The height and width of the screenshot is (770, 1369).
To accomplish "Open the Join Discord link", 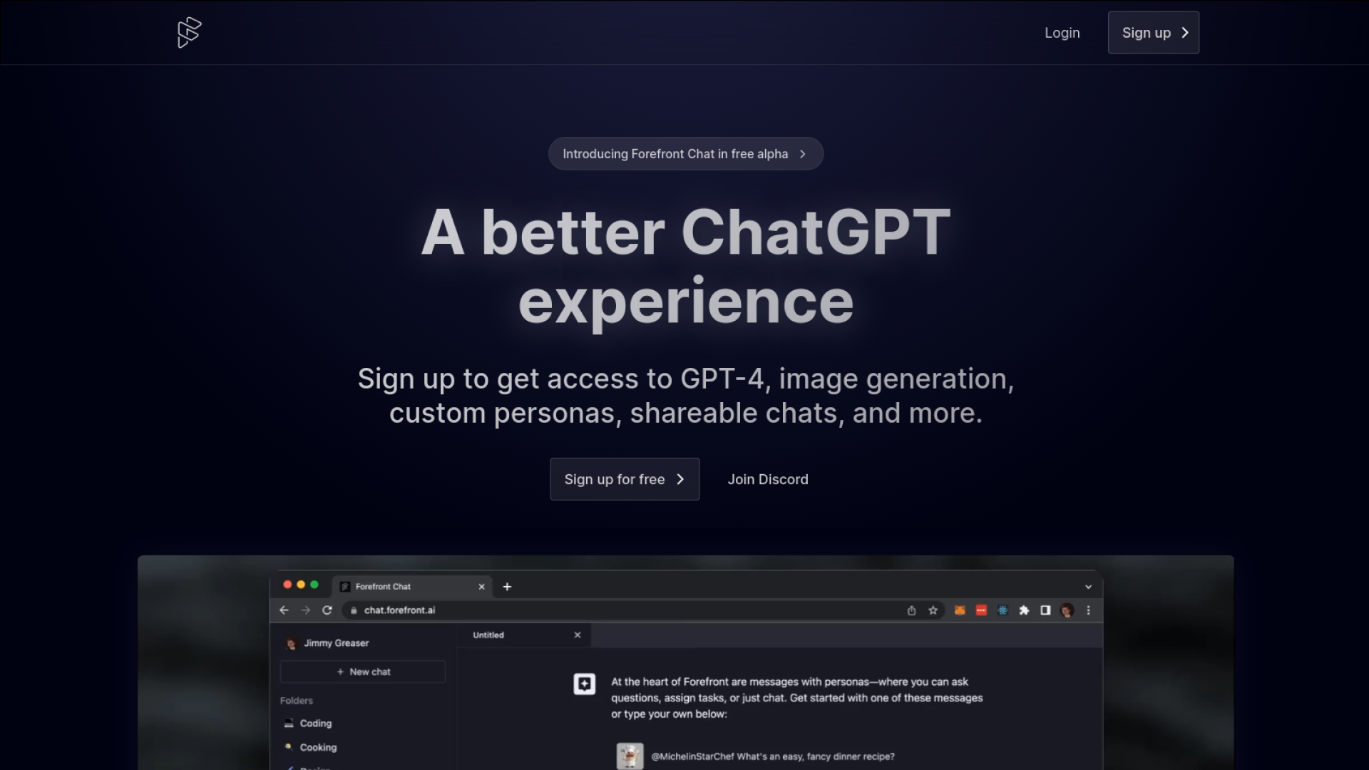I will [767, 479].
